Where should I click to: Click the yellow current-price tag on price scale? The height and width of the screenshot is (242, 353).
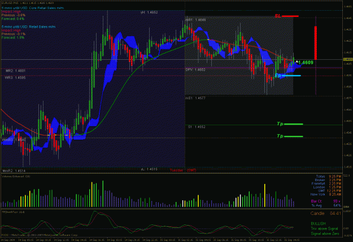point(348,59)
